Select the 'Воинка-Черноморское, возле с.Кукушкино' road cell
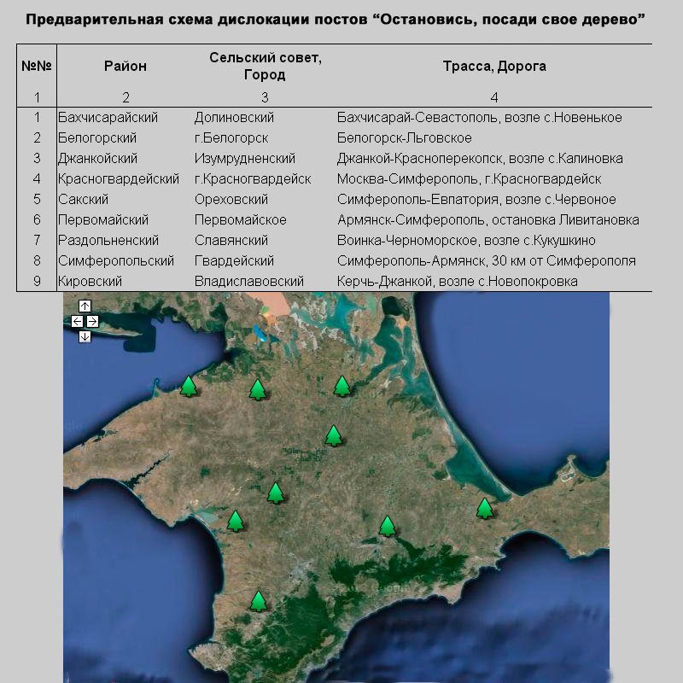Viewport: 683px width, 683px height. 466,240
